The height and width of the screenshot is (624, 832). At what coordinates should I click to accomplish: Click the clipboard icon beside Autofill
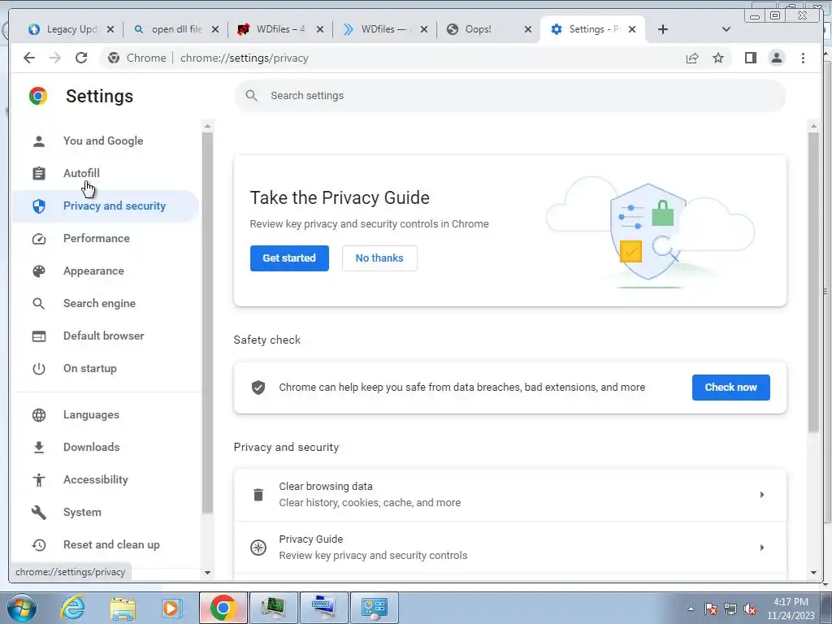pyautogui.click(x=39, y=174)
